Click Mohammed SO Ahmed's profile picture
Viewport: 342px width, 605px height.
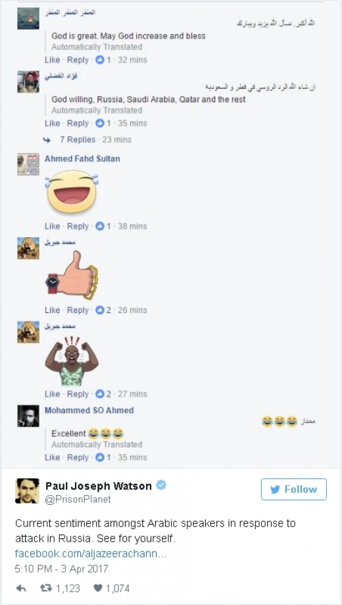click(28, 416)
